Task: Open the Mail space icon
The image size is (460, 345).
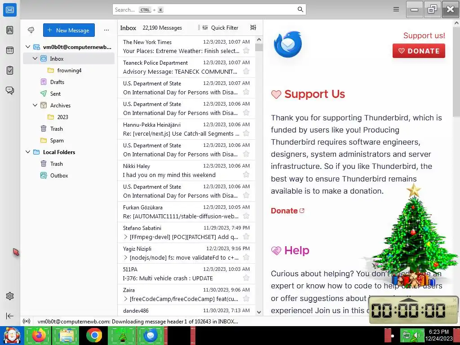Action: click(x=10, y=10)
